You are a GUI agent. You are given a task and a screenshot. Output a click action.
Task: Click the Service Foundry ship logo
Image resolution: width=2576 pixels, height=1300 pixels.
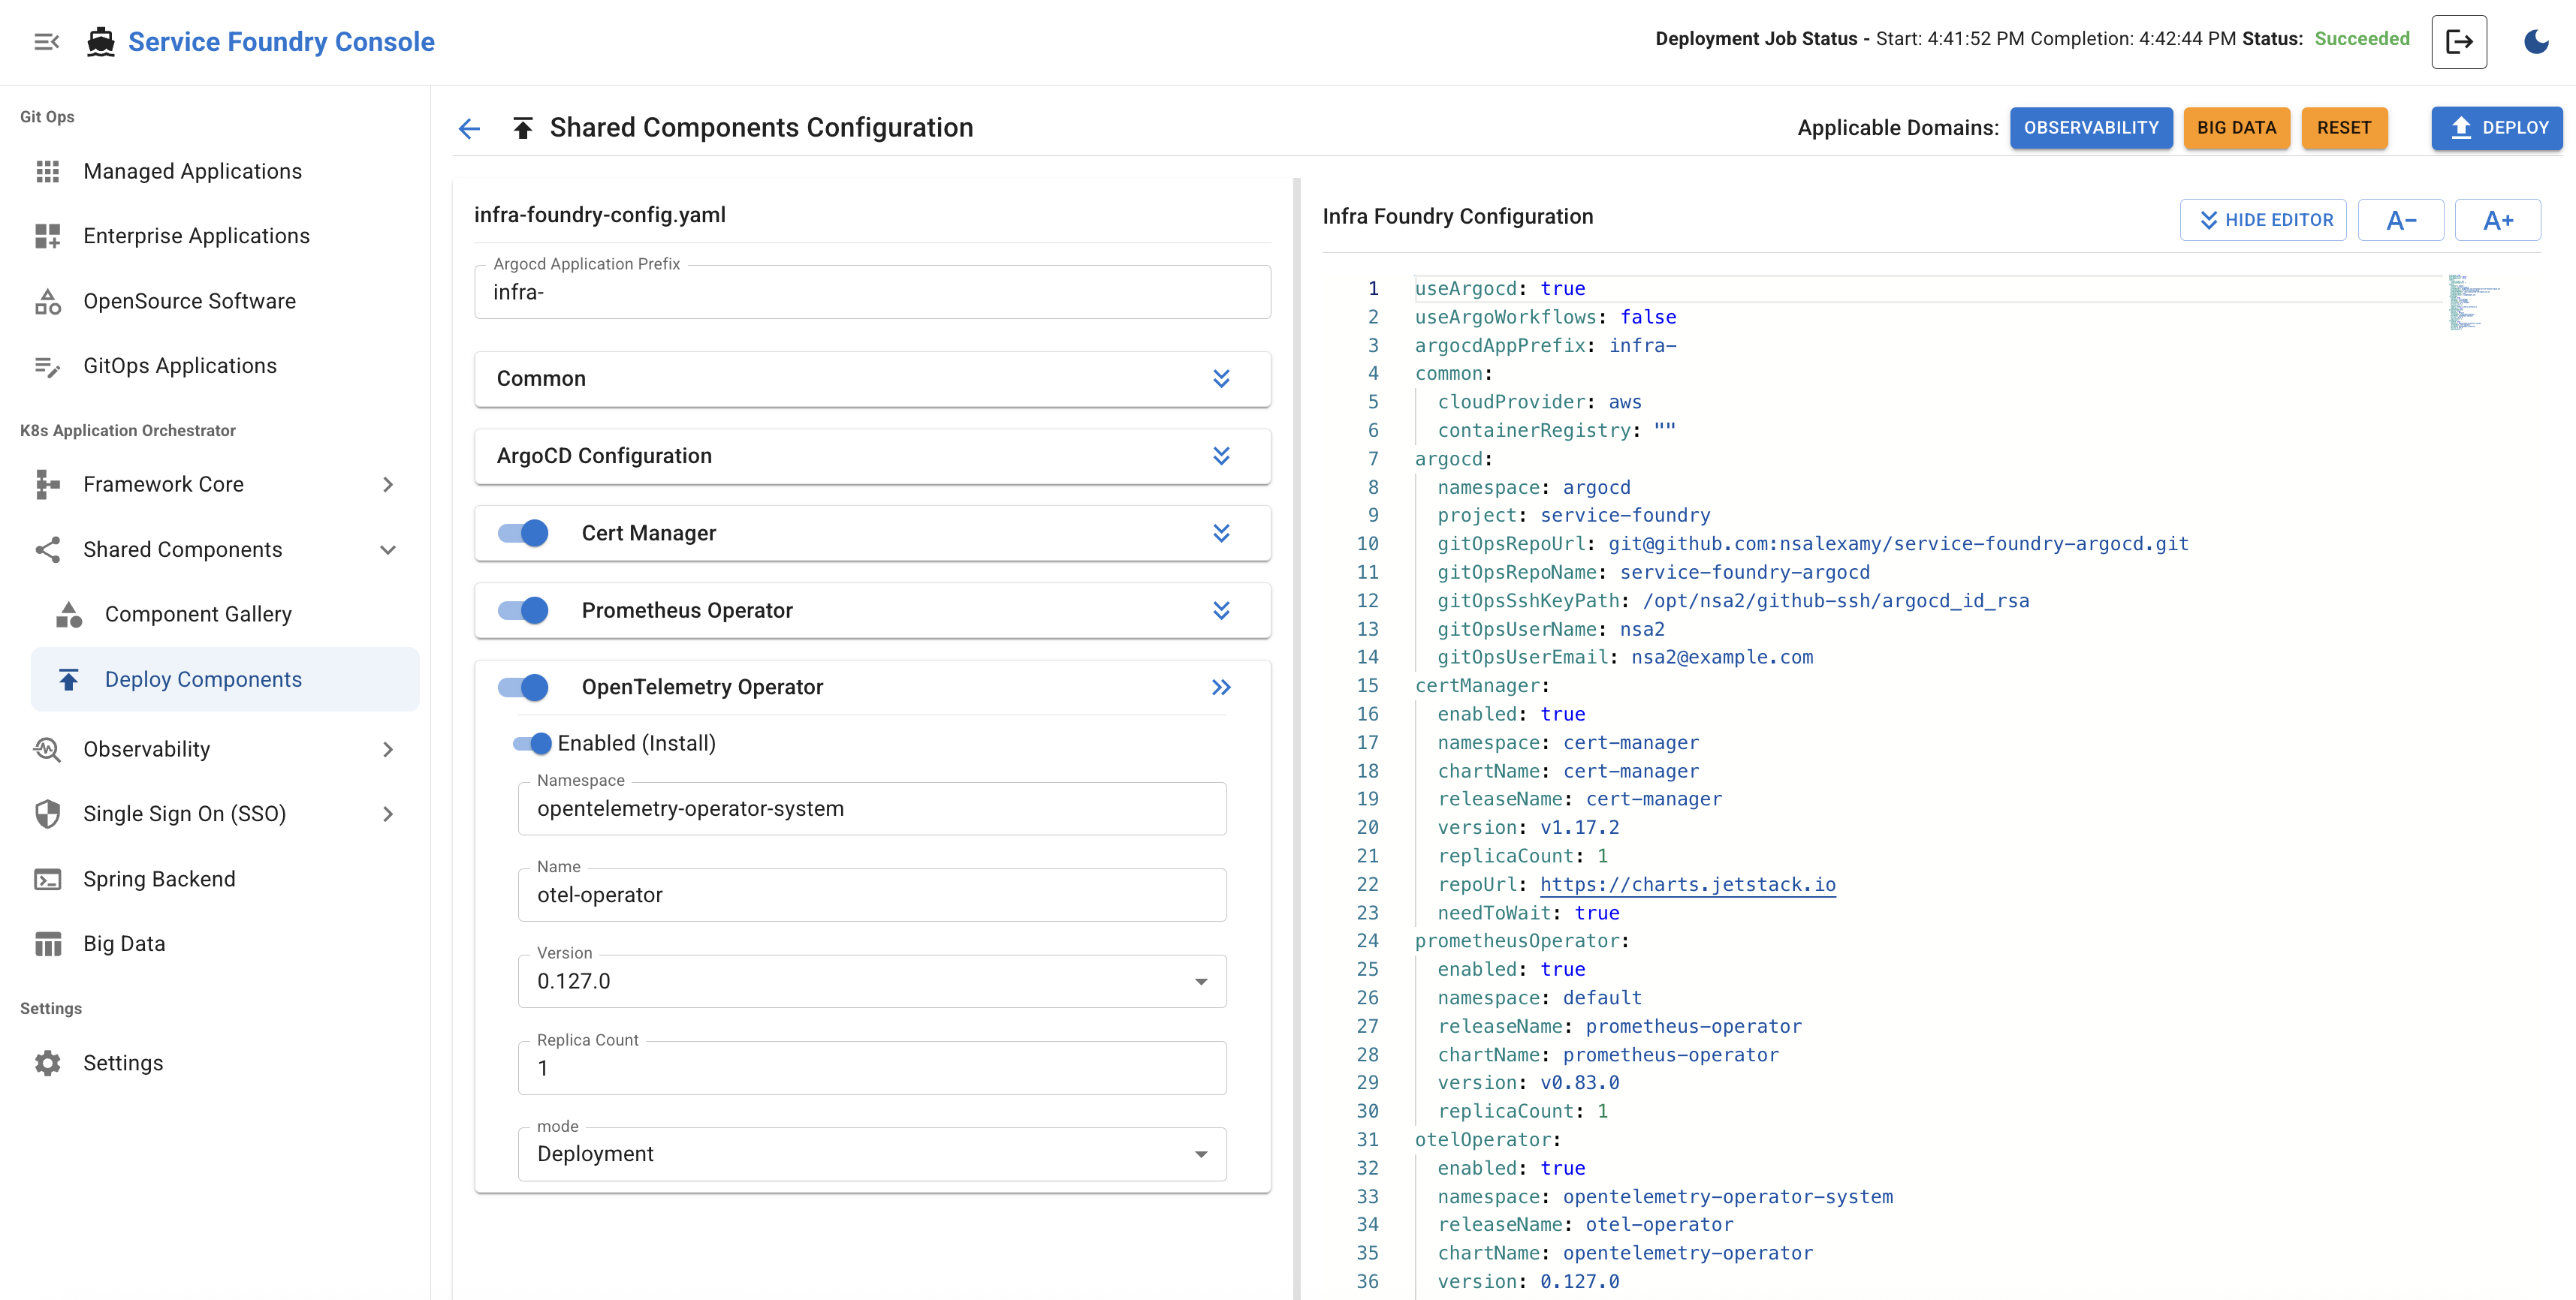point(101,42)
